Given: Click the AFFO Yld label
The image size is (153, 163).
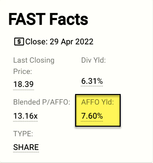Looking at the screenshot, I should coord(98,102).
